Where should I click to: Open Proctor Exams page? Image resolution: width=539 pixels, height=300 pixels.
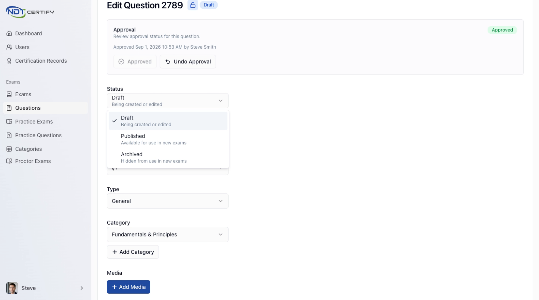(x=46, y=161)
